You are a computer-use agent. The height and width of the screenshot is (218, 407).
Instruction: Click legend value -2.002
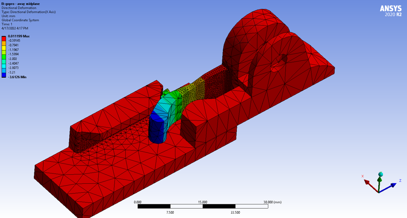(x=13, y=59)
